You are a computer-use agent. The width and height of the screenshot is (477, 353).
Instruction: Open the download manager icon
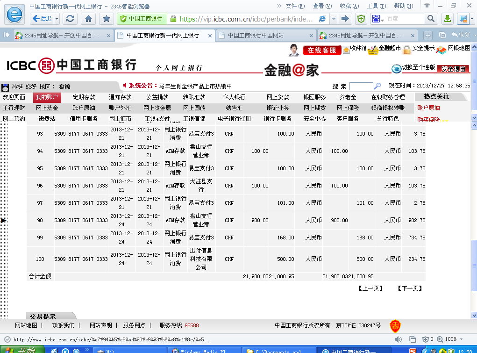447,19
